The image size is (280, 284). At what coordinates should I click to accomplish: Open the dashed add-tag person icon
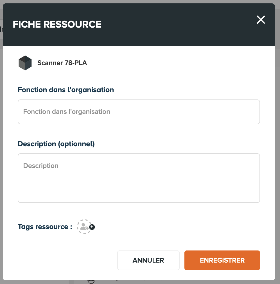click(x=84, y=227)
